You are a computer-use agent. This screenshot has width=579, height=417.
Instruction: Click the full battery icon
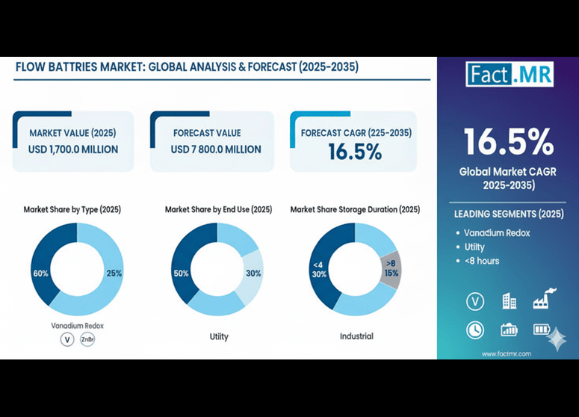(x=542, y=330)
